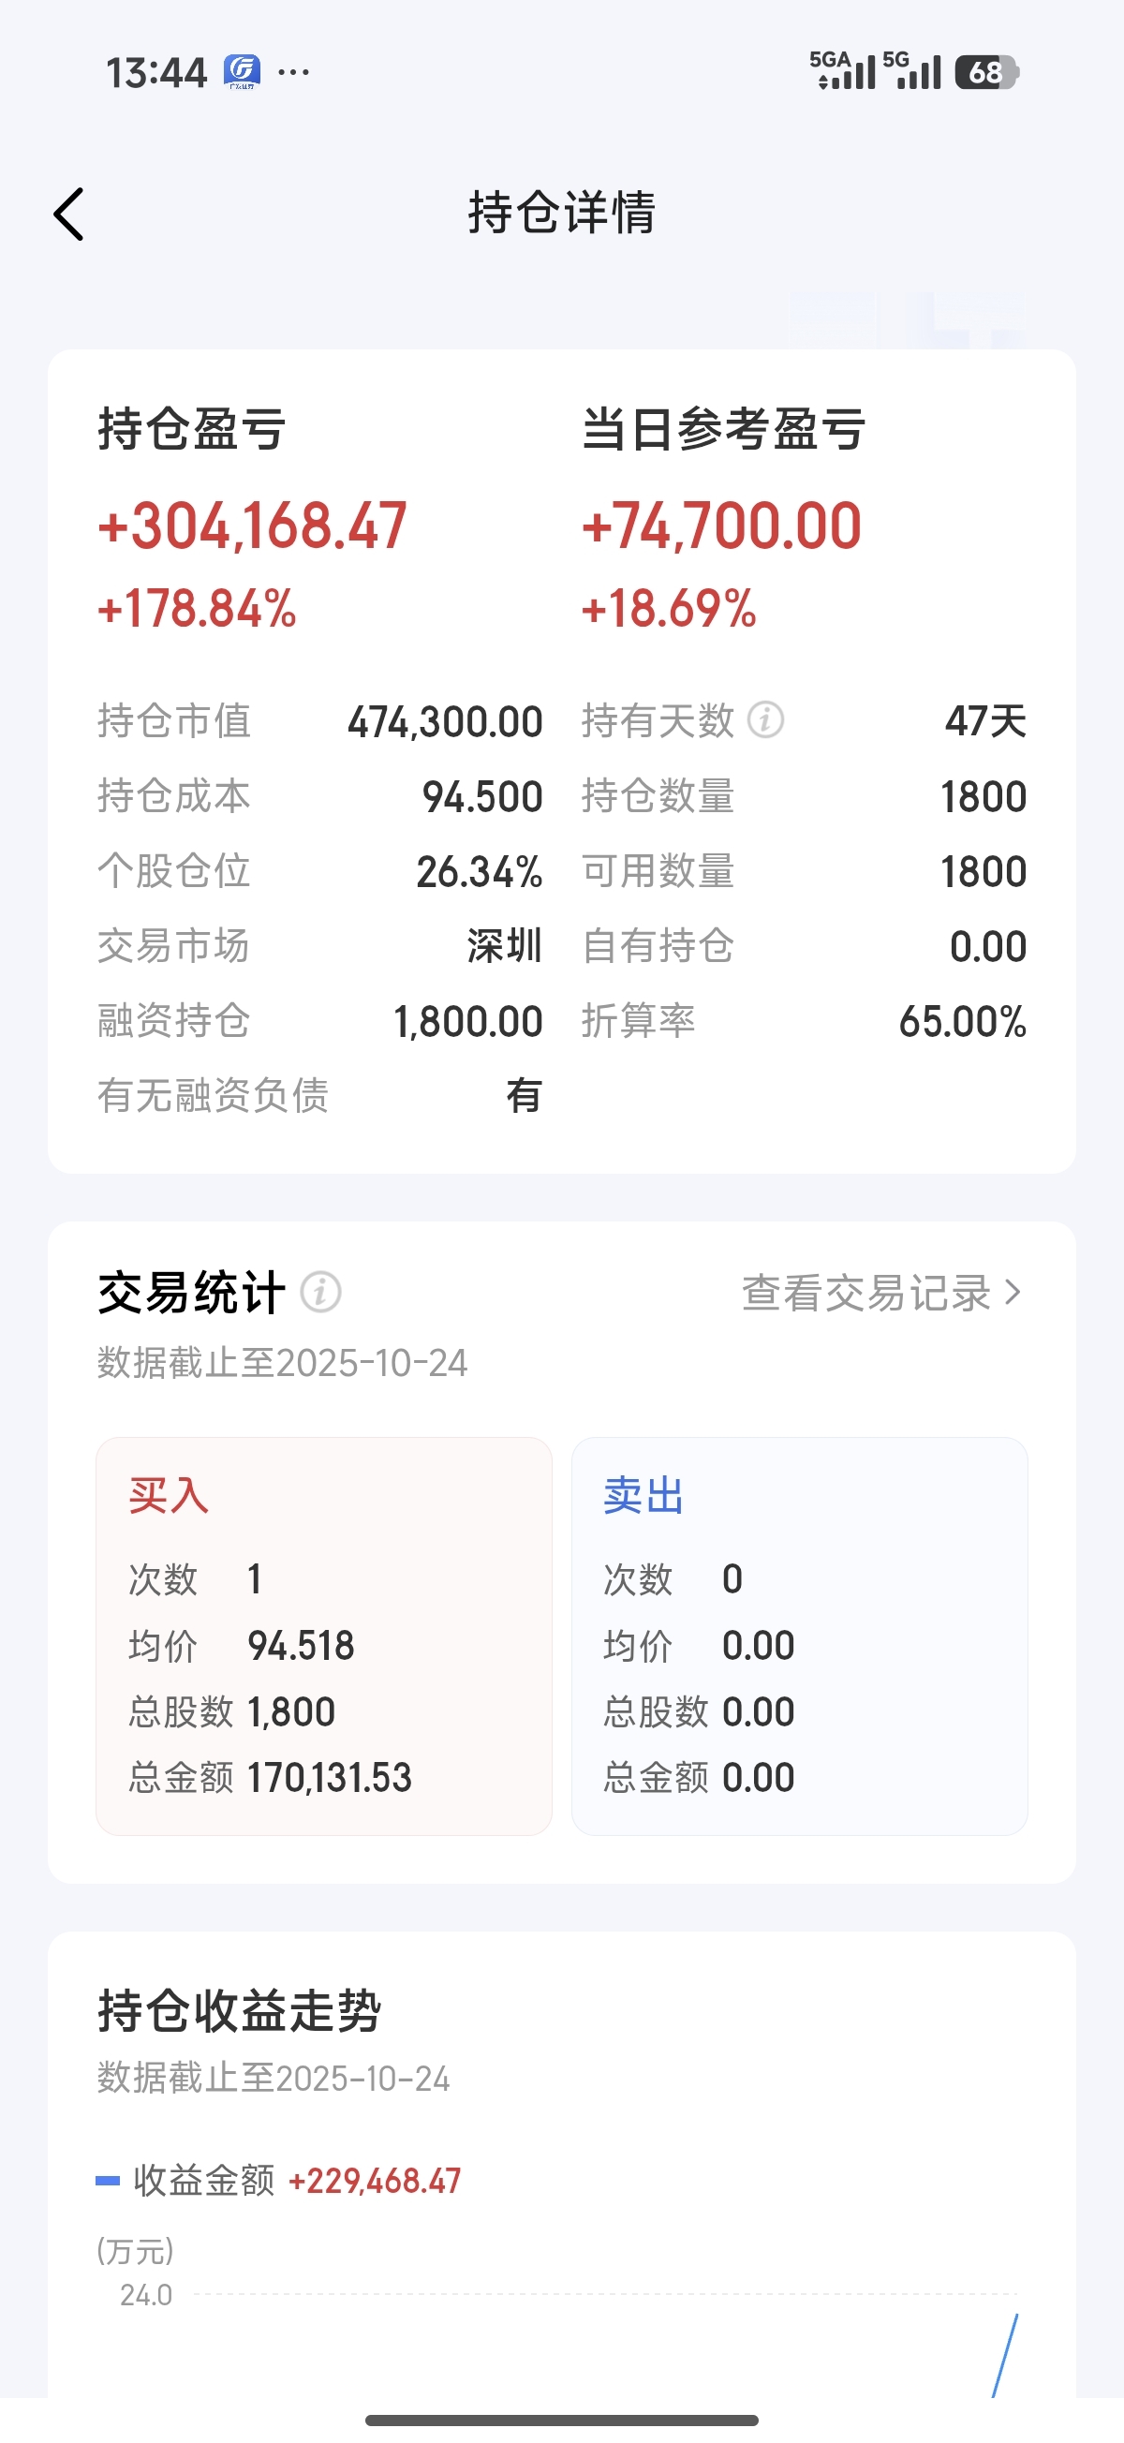This screenshot has width=1124, height=2443.
Task: Open 查看交易记录 link
Action: pos(865,1293)
